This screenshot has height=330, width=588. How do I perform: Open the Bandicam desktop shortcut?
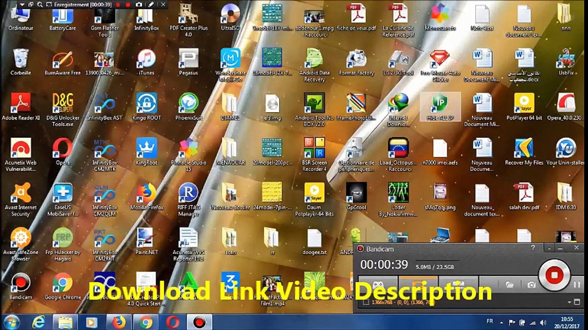[x=21, y=286]
